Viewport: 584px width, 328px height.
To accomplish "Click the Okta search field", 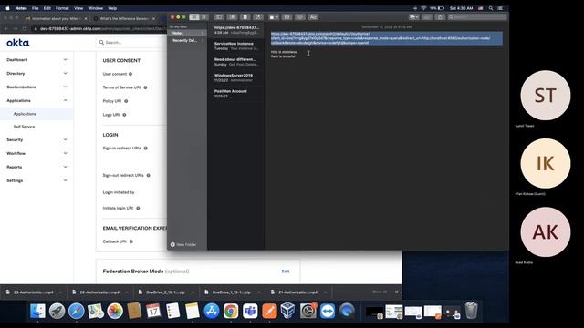I will 132,43.
